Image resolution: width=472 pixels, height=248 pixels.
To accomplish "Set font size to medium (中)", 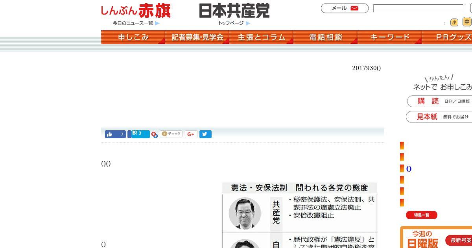I will (x=467, y=22).
